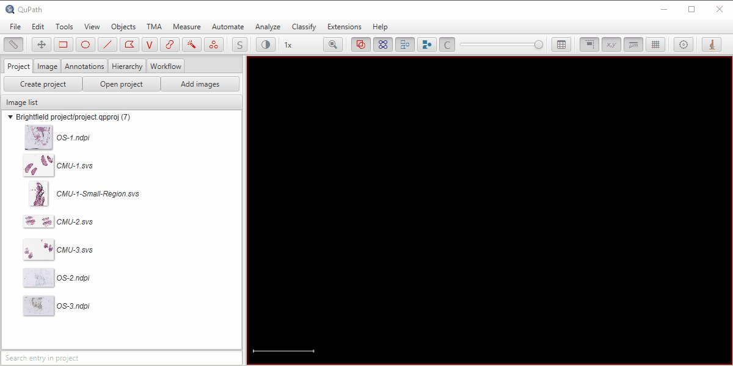Toggle show annotations button
This screenshot has height=366, width=733.
[361, 45]
